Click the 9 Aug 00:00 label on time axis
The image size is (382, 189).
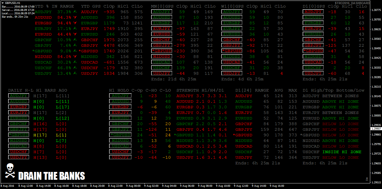(134, 186)
